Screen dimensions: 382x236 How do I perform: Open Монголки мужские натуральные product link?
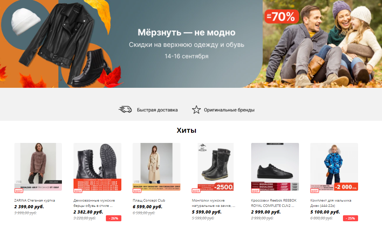pos(214,203)
